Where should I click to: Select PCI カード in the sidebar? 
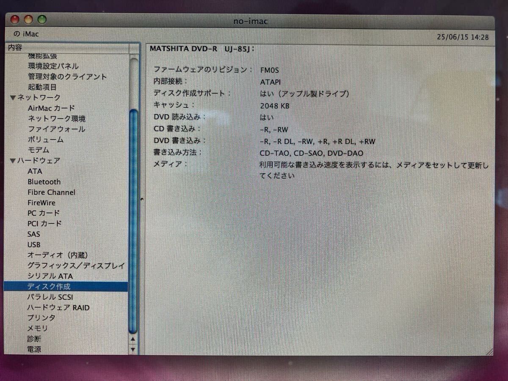tap(44, 223)
